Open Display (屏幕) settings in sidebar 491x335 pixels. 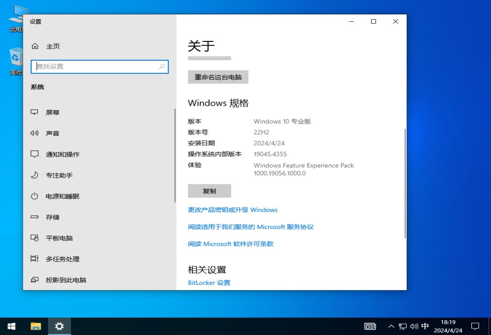[x=52, y=112]
